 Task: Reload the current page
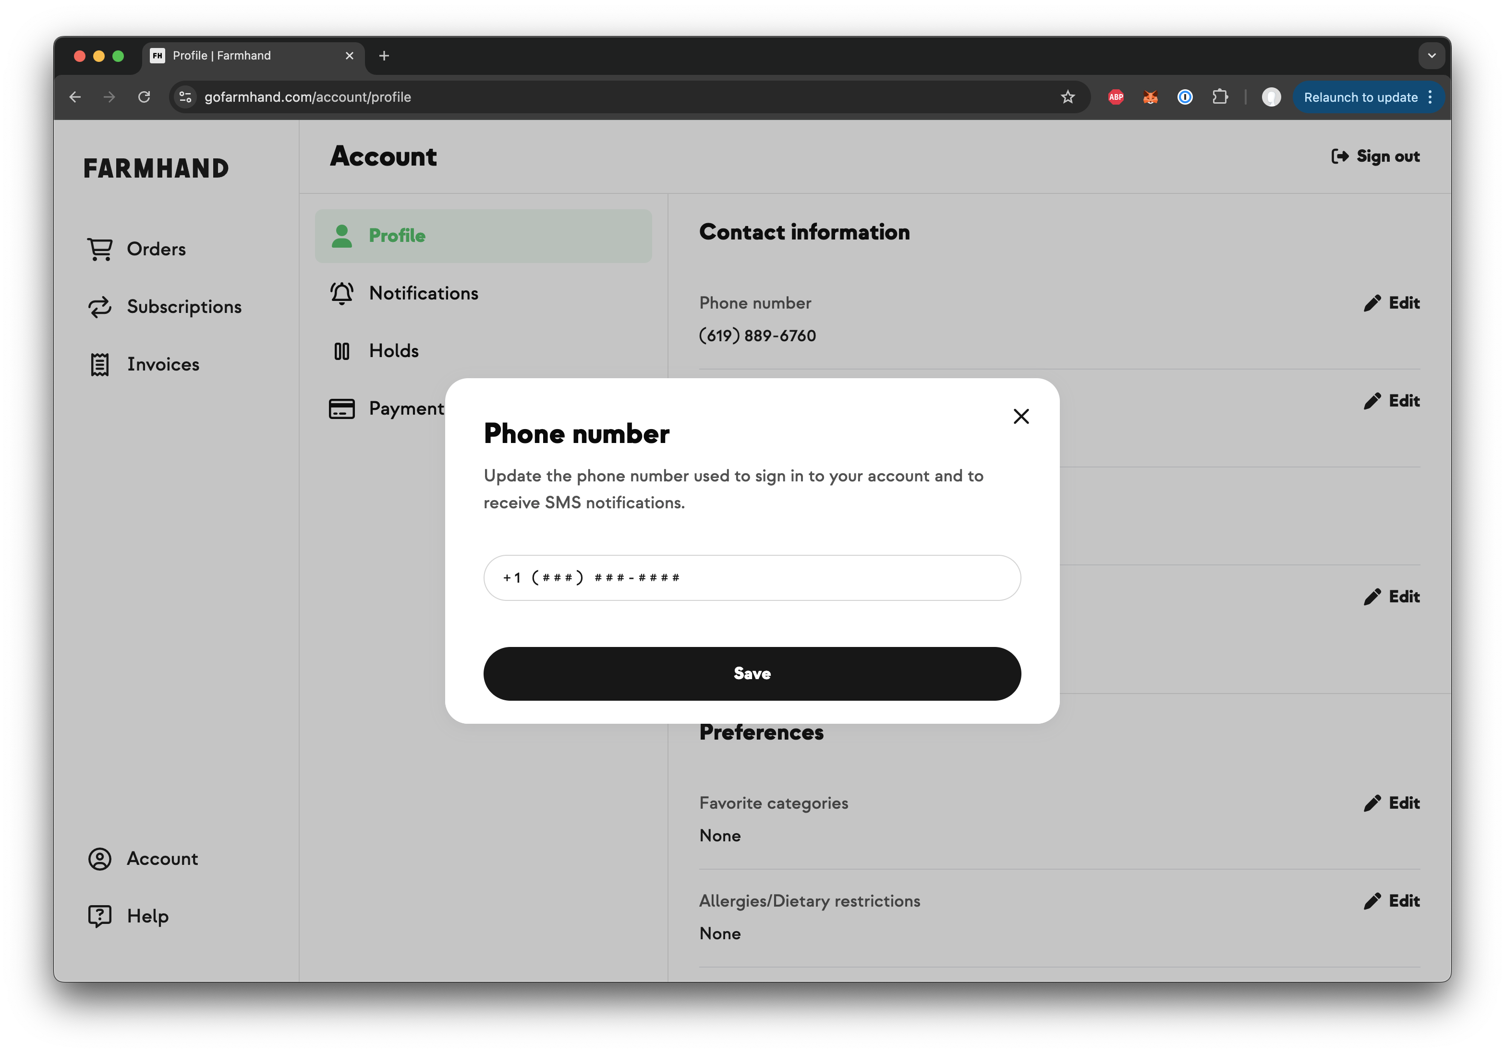pyautogui.click(x=144, y=97)
